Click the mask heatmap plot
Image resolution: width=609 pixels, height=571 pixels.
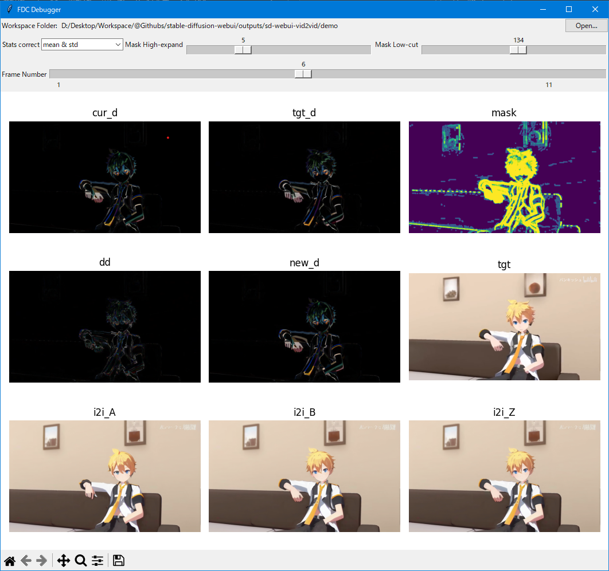point(505,178)
